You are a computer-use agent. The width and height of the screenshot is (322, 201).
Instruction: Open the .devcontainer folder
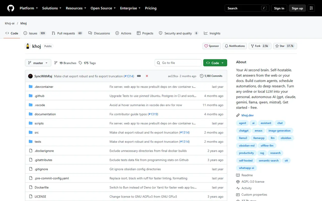coord(44,87)
